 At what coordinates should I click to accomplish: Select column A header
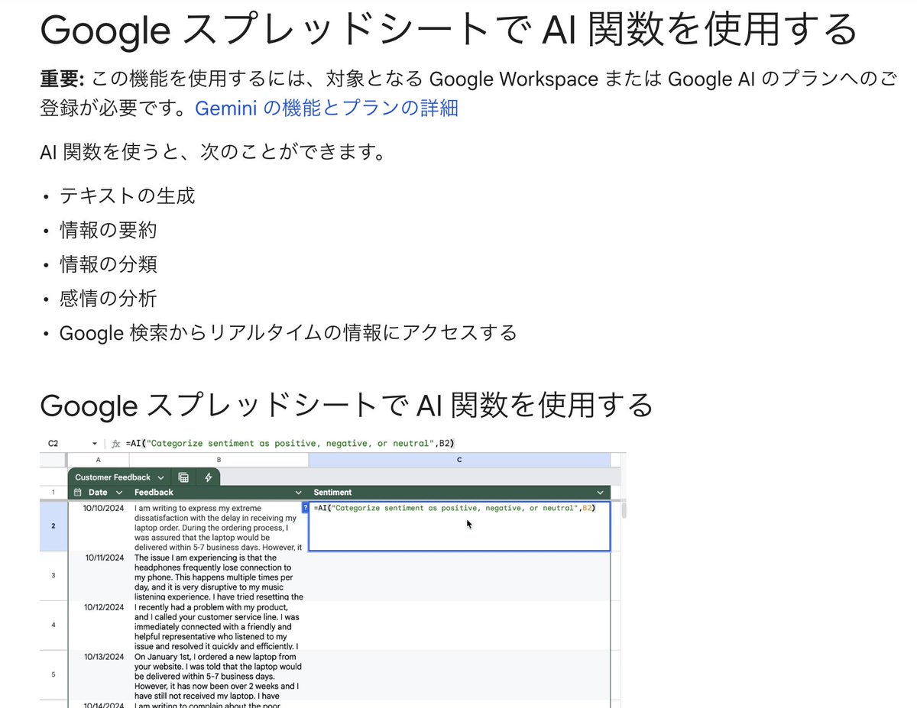(99, 460)
